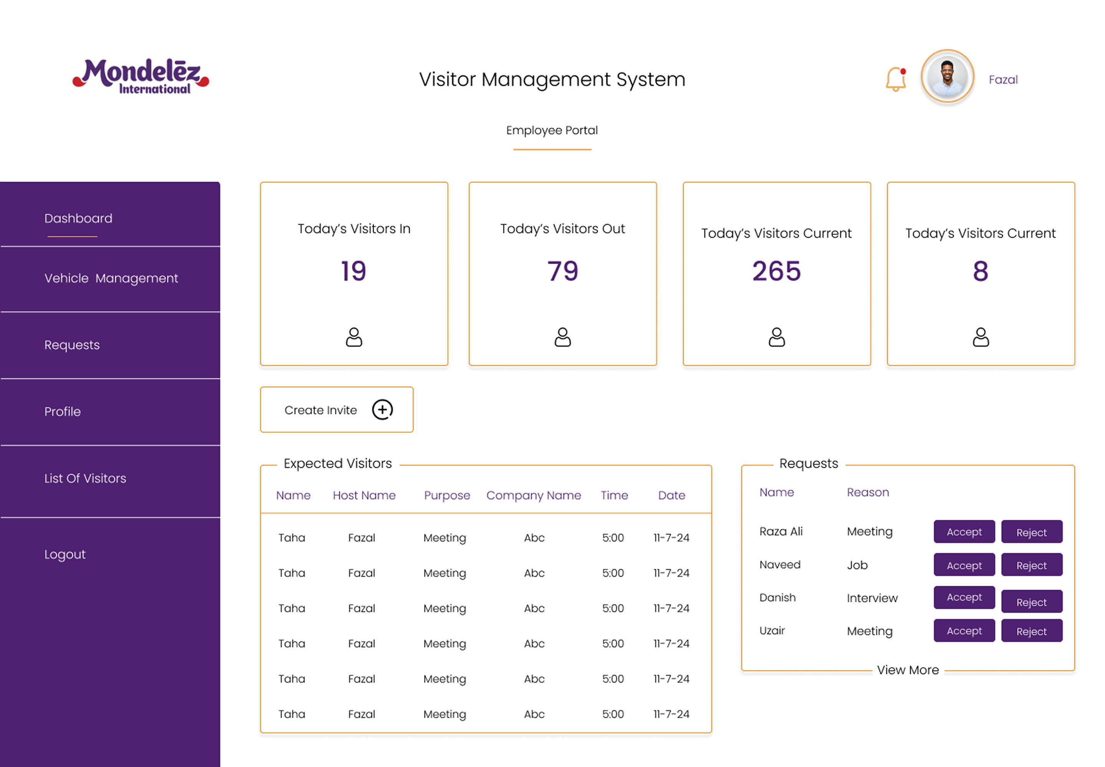Viewport: 1105px width, 767px height.
Task: Click the Date column header
Action: pyautogui.click(x=671, y=495)
